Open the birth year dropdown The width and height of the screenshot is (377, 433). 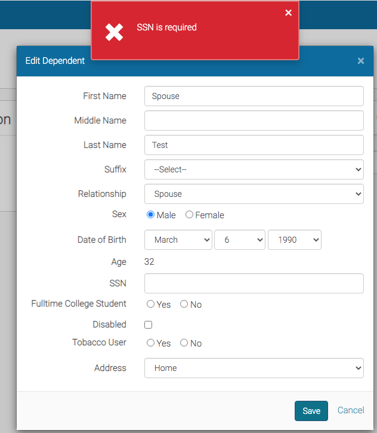coord(295,240)
